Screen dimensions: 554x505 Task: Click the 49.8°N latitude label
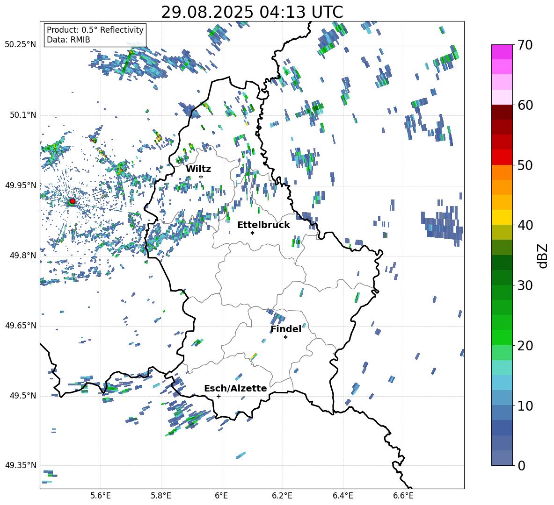click(x=23, y=256)
